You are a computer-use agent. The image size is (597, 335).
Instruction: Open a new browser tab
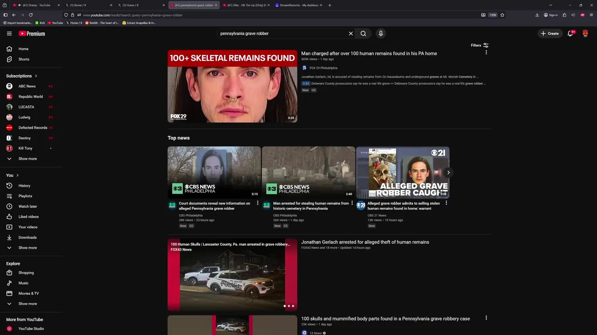[x=330, y=5]
